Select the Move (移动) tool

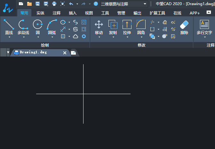coord(99,27)
